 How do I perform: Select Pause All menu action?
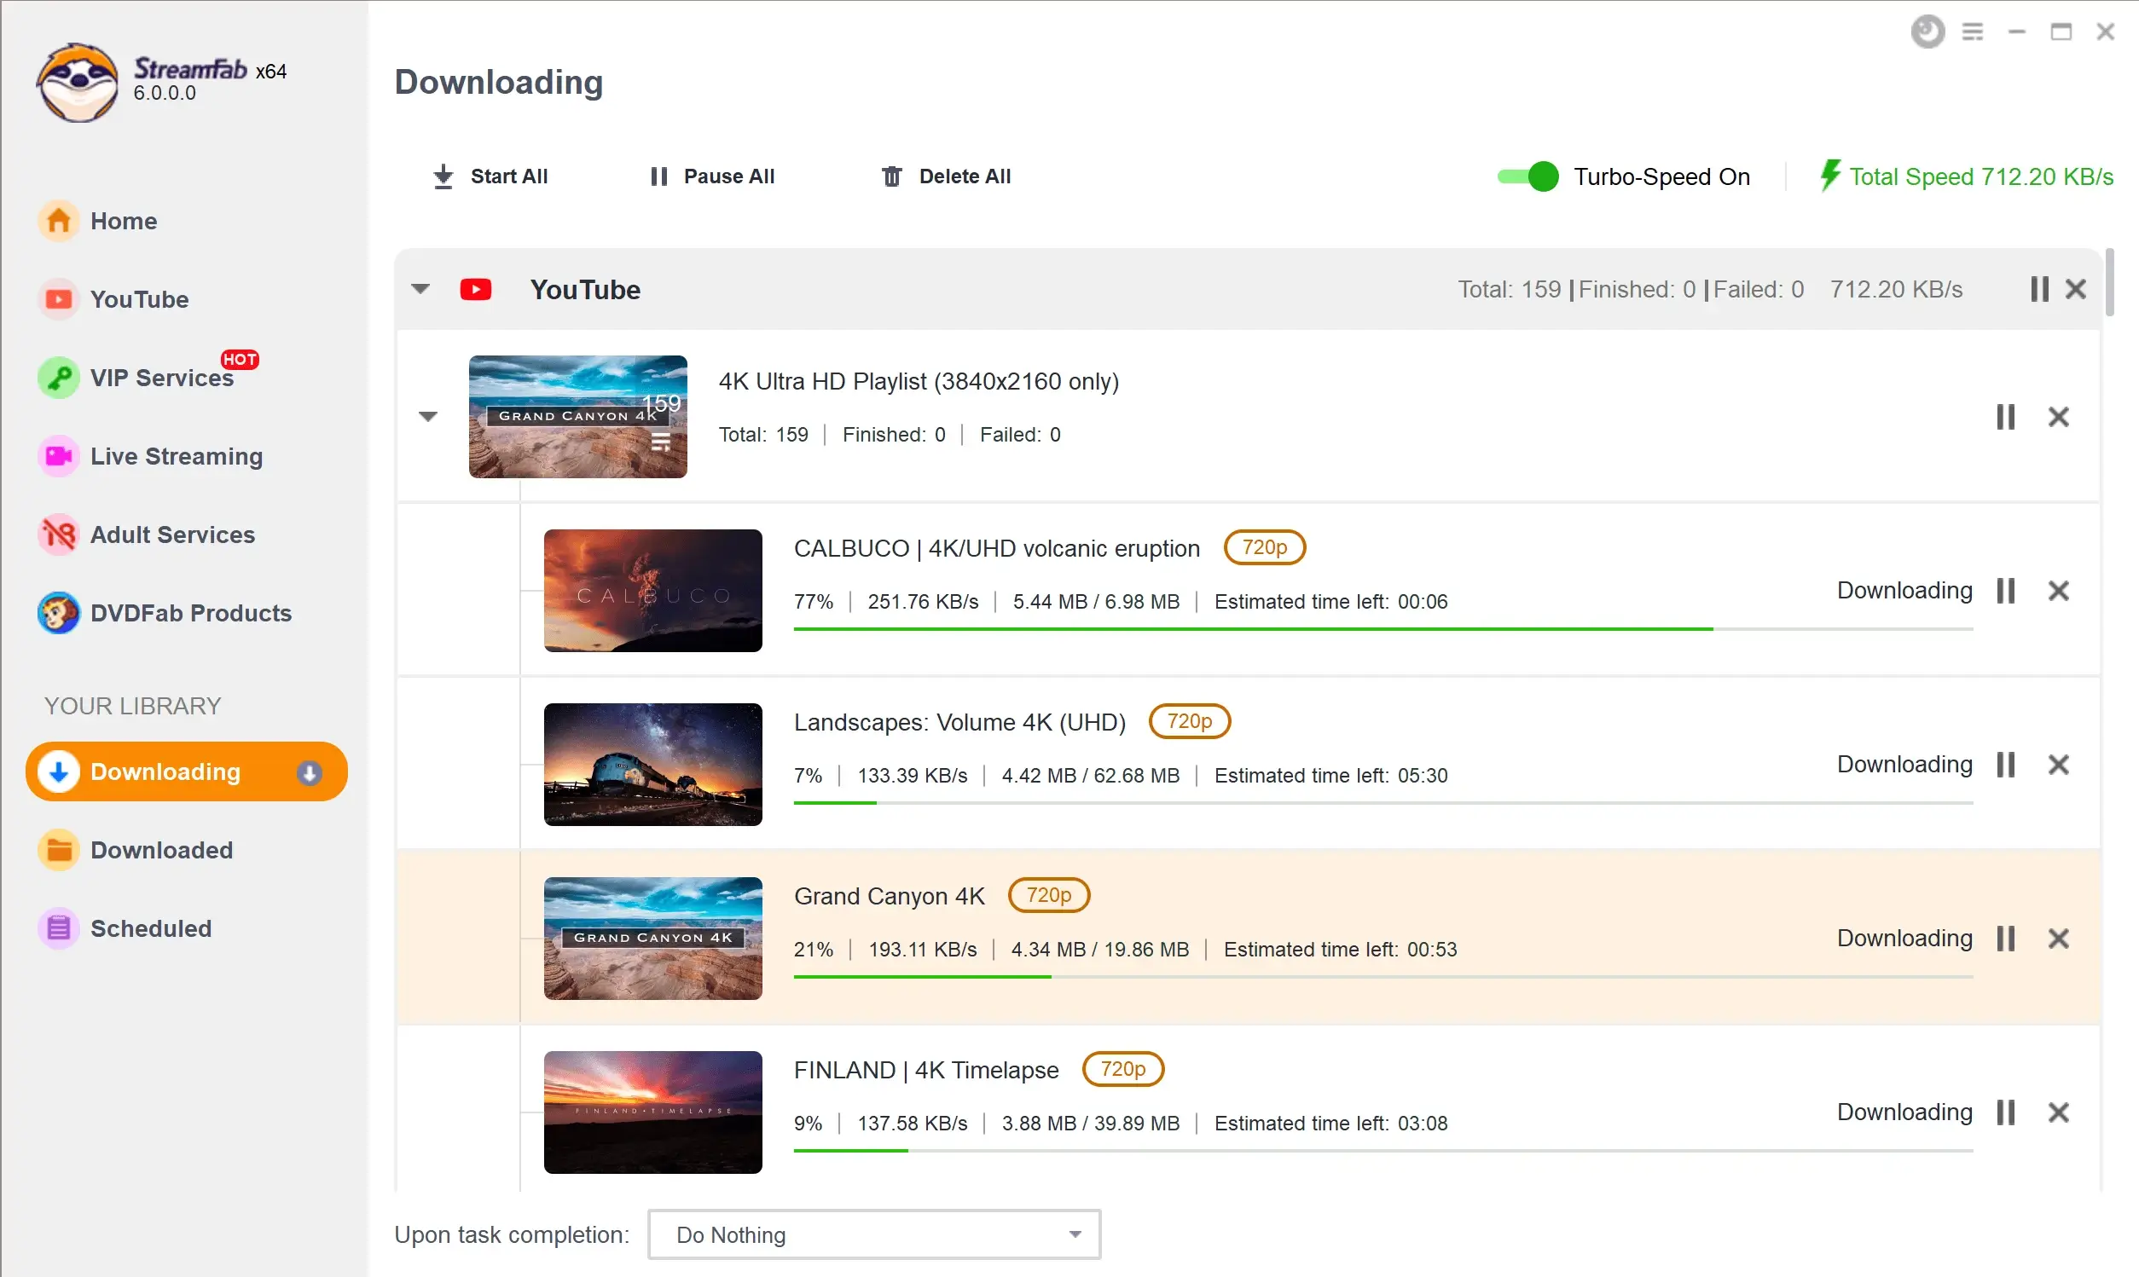click(x=710, y=175)
